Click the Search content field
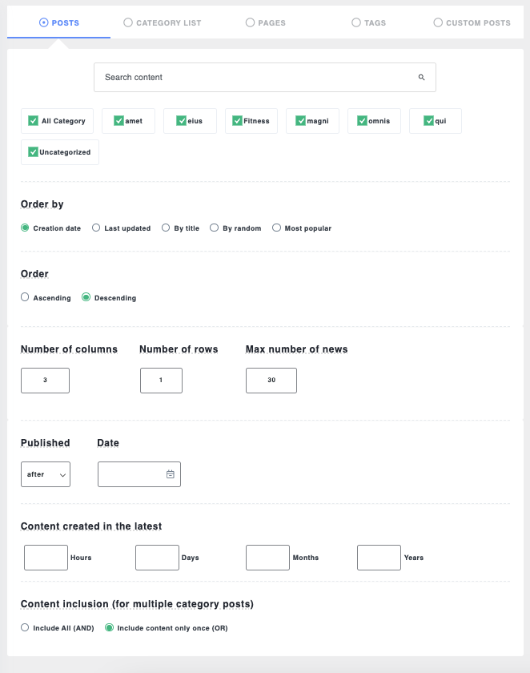Screen dimensions: 530x673 256,78
